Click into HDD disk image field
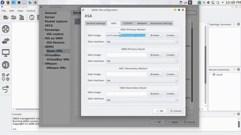This screenshot has height=135, width=241. click(127, 94)
